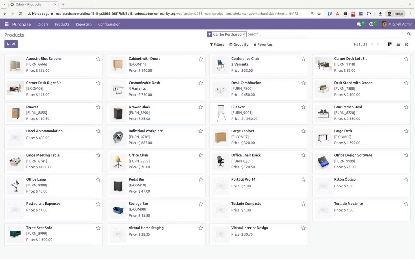
Task: Favorite the Office Chair Black product
Action: tap(303, 155)
